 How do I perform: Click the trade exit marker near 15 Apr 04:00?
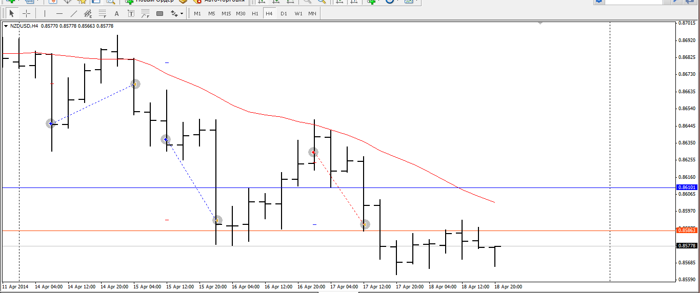(135, 84)
